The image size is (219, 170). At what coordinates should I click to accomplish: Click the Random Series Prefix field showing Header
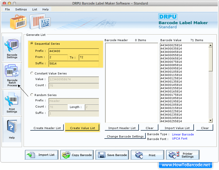(74, 101)
